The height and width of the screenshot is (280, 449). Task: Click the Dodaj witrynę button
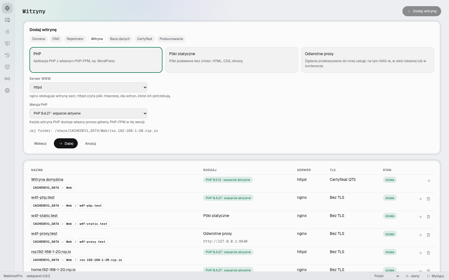pos(422,11)
